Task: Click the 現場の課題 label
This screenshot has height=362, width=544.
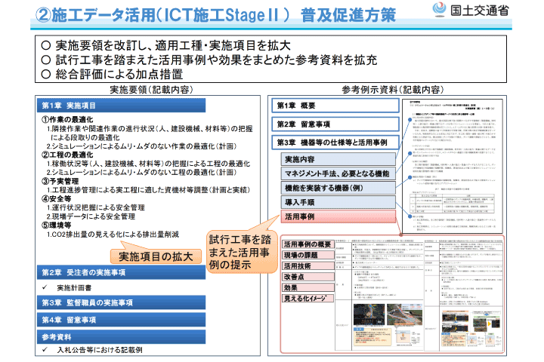Action: 308,256
